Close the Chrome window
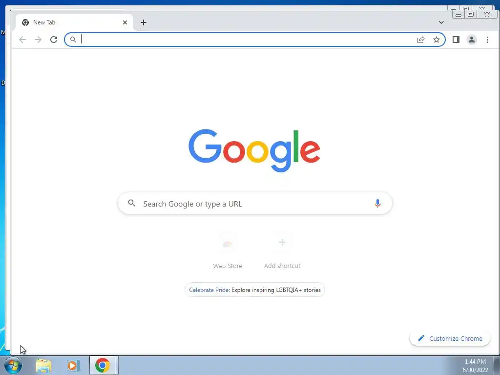 pyautogui.click(x=487, y=14)
